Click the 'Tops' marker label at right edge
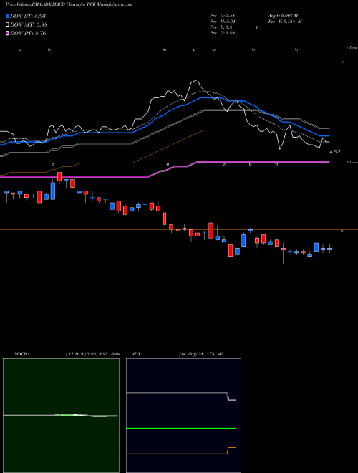 [x=352, y=48]
